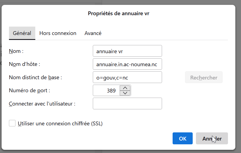Click the "Connecter avec l'utilisateur :" label
This screenshot has height=153, width=241.
pyautogui.click(x=42, y=104)
